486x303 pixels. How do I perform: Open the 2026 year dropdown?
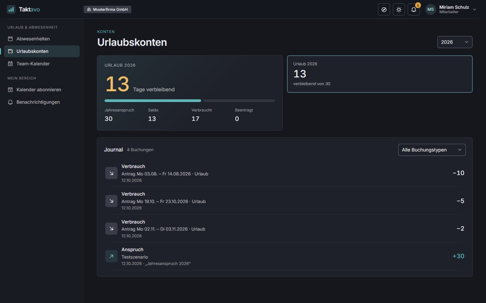(455, 42)
